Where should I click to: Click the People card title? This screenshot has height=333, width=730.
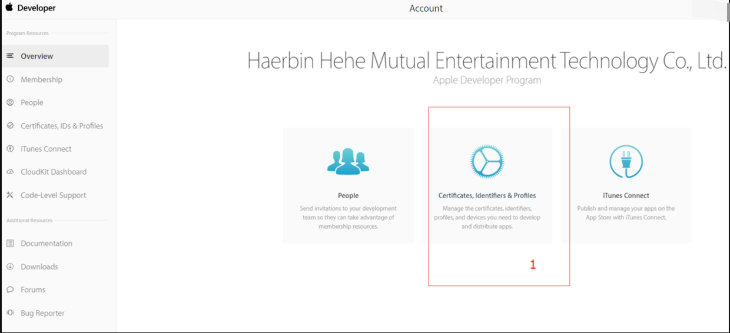348,195
